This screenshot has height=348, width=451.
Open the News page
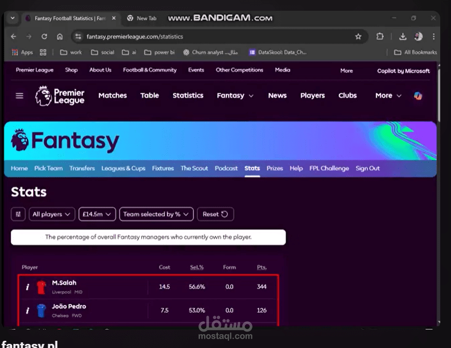[x=277, y=95]
